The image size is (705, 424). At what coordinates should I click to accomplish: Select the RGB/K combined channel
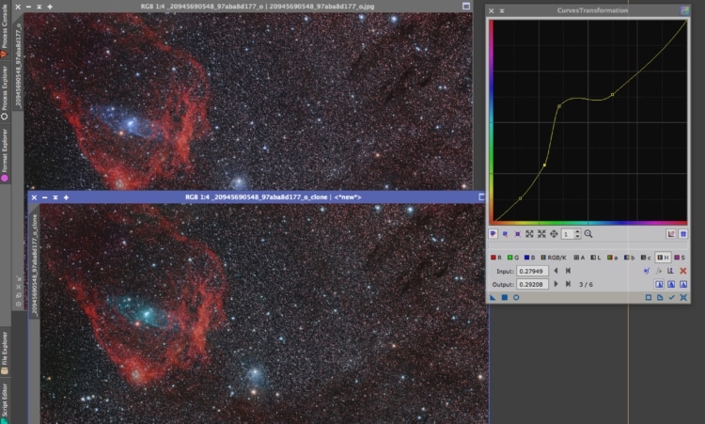554,258
